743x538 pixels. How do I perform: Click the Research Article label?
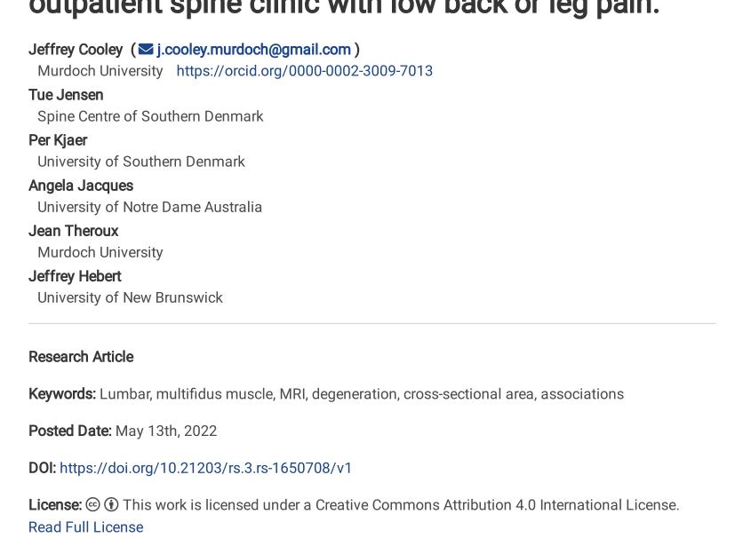point(81,357)
